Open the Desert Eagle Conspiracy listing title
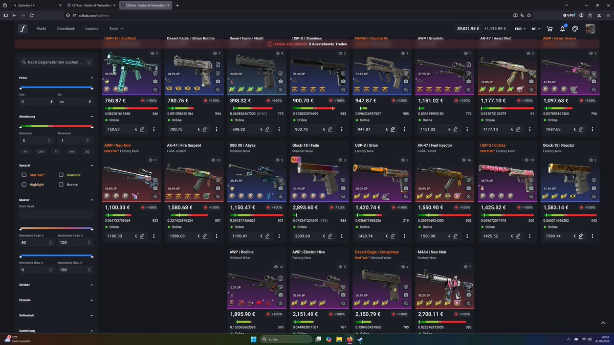Image resolution: width=614 pixels, height=345 pixels. point(377,252)
